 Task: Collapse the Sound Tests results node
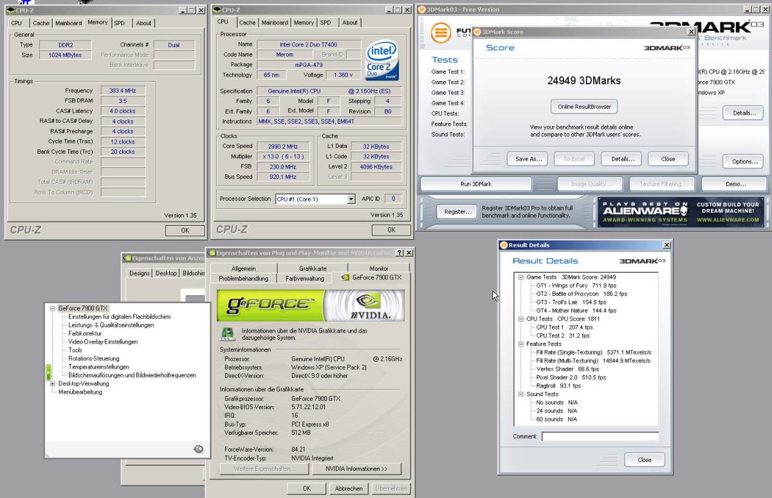(520, 394)
